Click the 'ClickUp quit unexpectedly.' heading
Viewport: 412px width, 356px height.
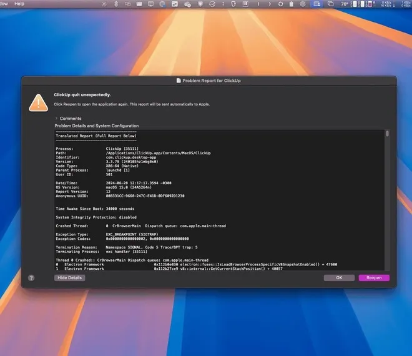82,95
